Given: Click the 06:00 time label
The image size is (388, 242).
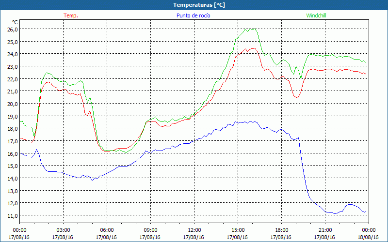Looking at the screenshot, I should point(107,230).
